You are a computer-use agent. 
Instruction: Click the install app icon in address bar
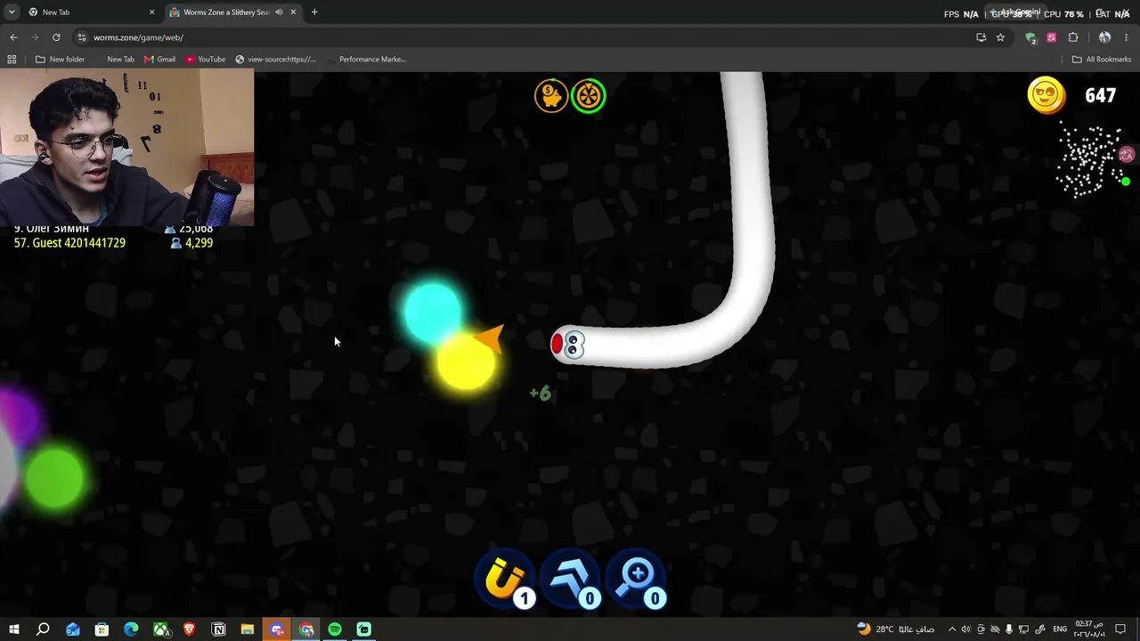pos(981,37)
